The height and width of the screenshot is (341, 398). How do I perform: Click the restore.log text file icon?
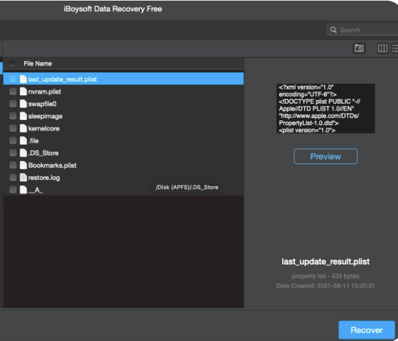pos(23,177)
